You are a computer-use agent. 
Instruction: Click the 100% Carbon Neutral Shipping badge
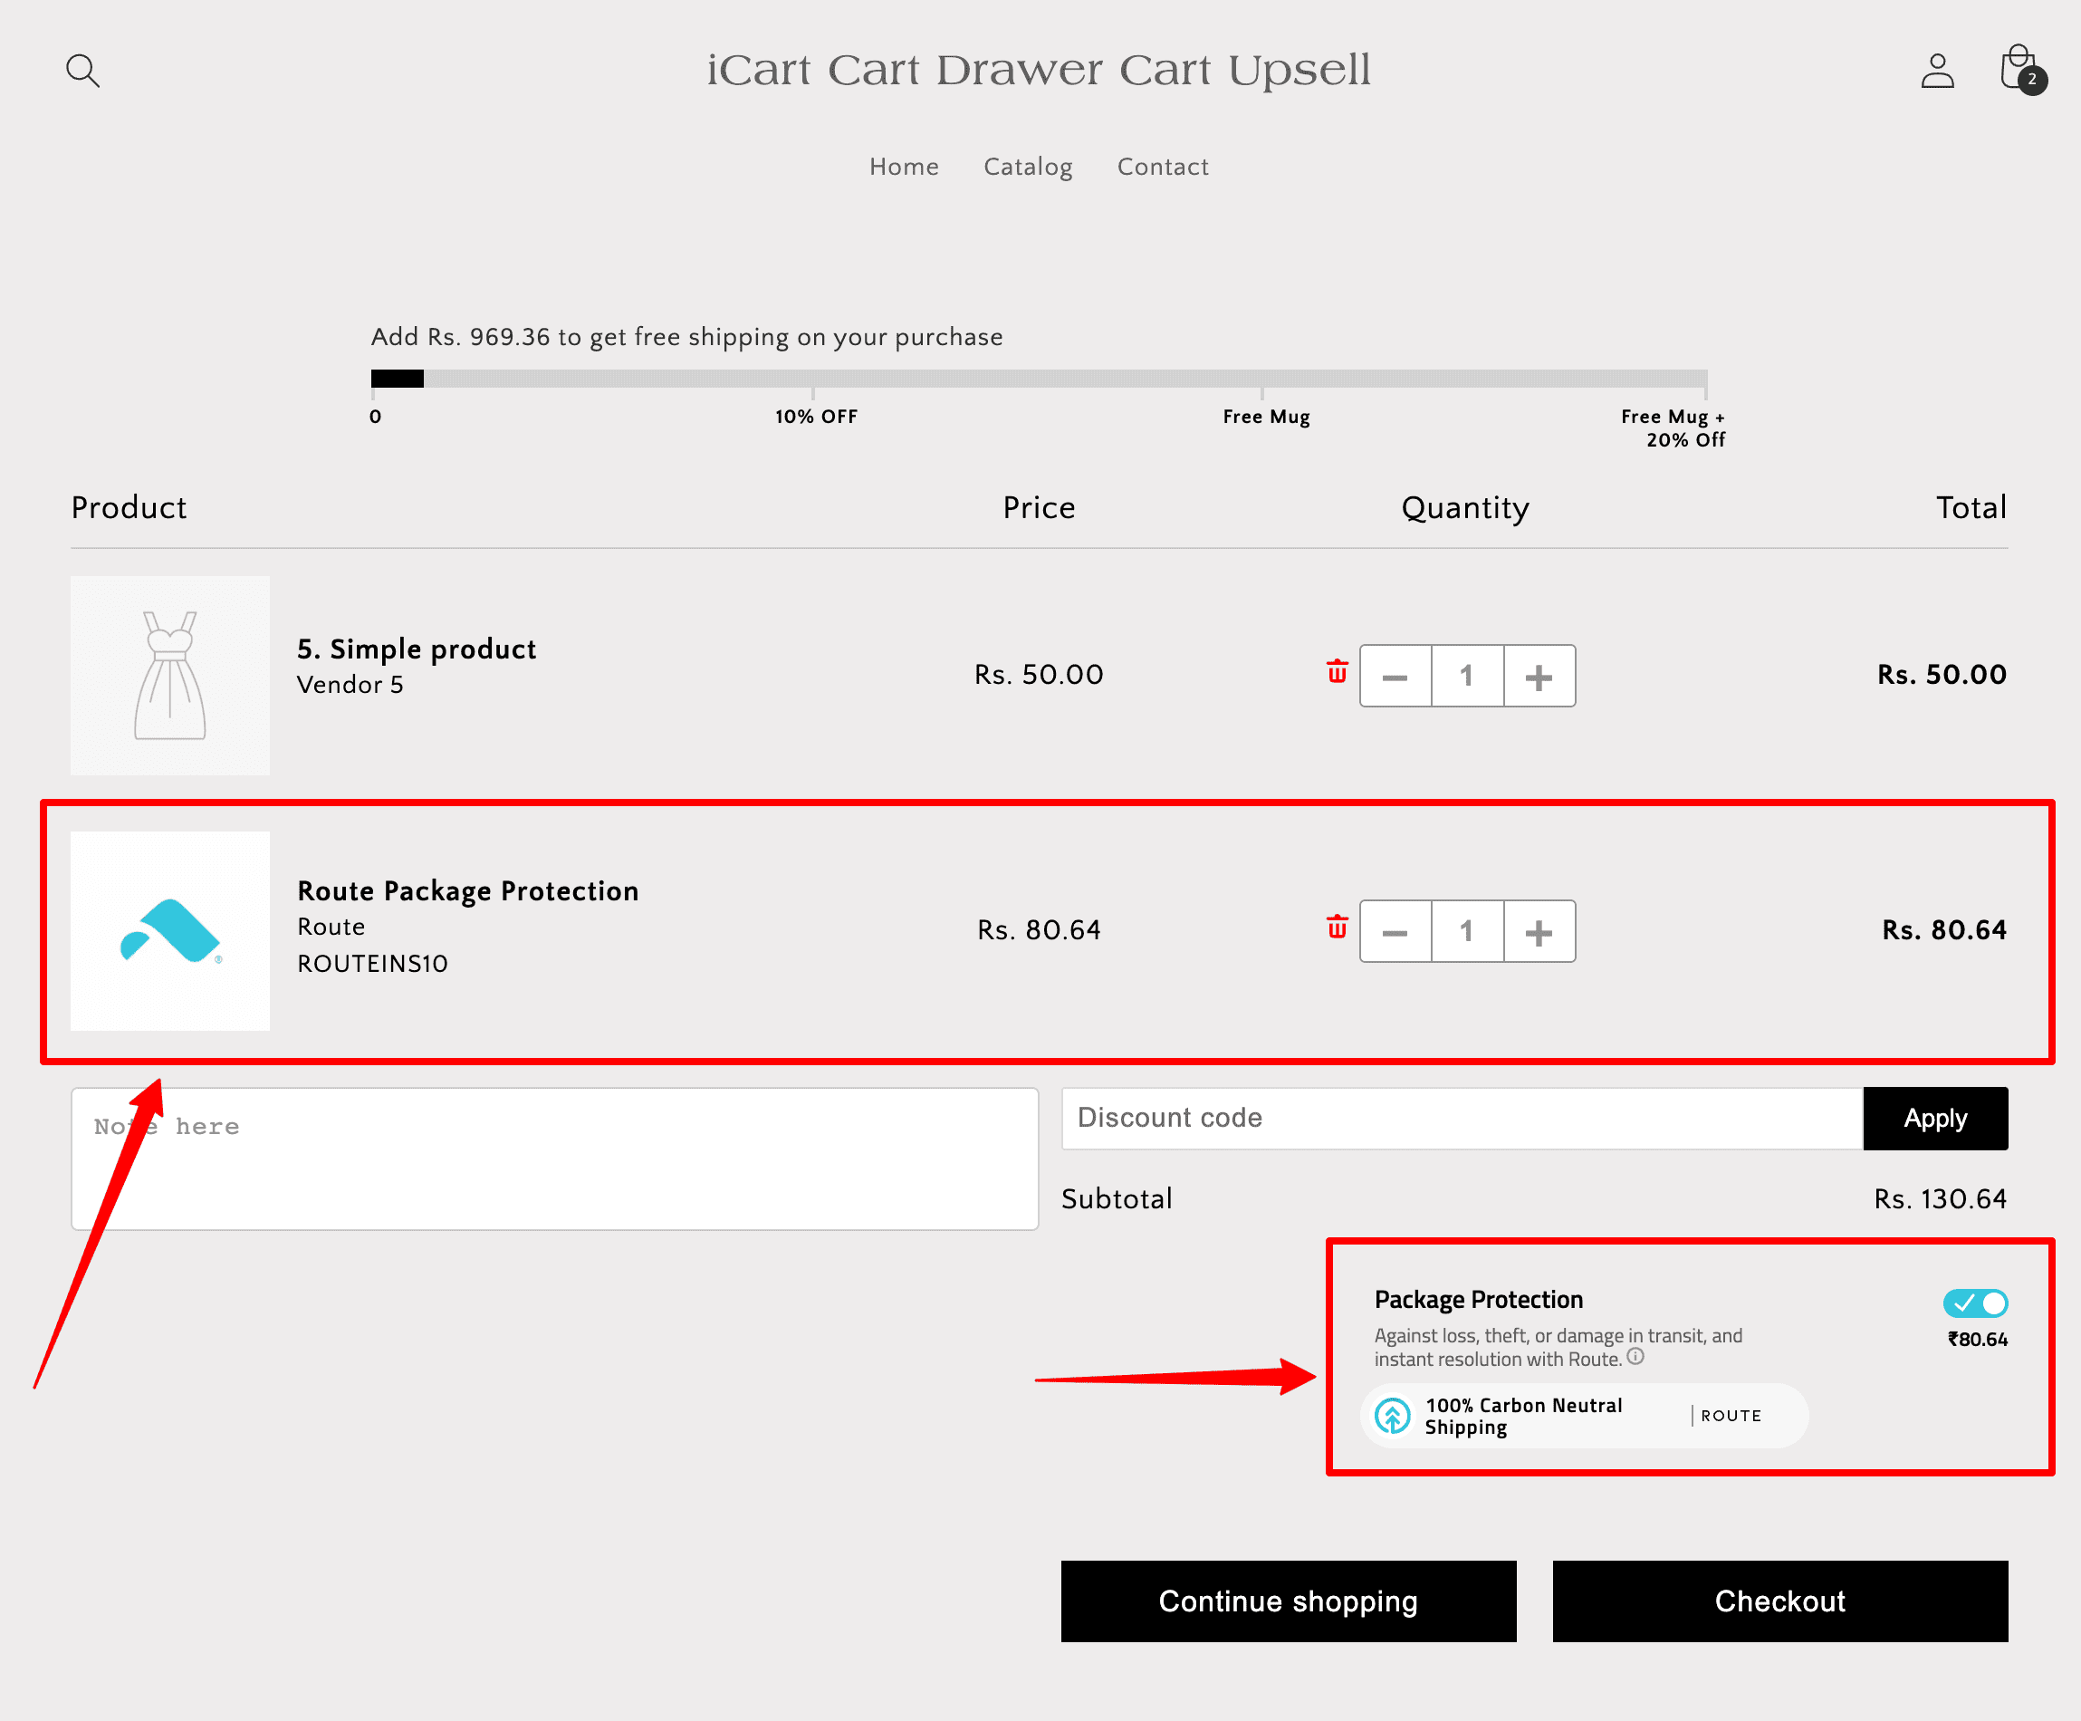[x=1584, y=1416]
